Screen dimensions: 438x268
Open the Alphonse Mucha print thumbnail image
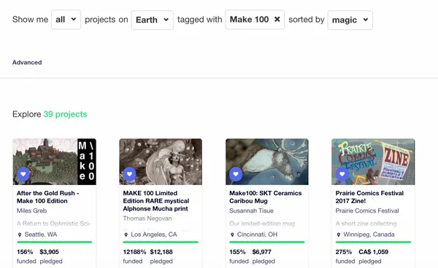(161, 162)
